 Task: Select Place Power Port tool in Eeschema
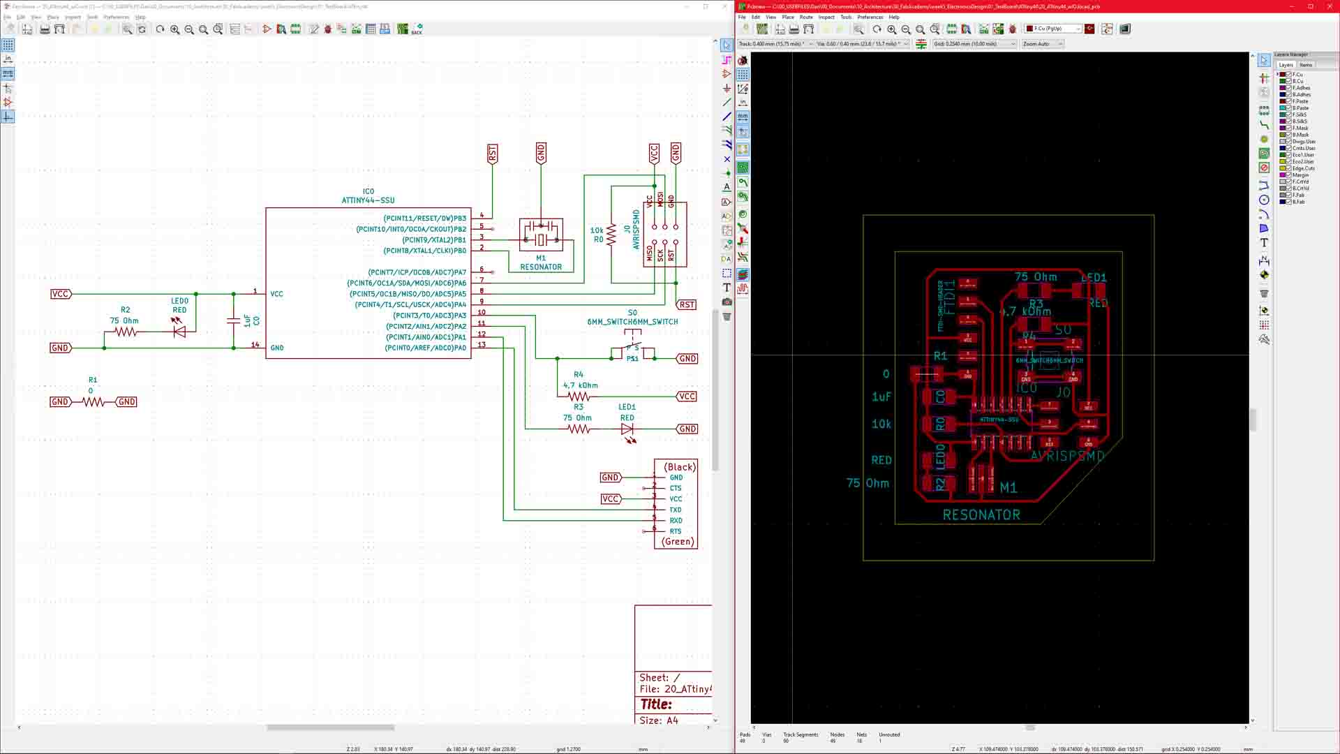727,88
